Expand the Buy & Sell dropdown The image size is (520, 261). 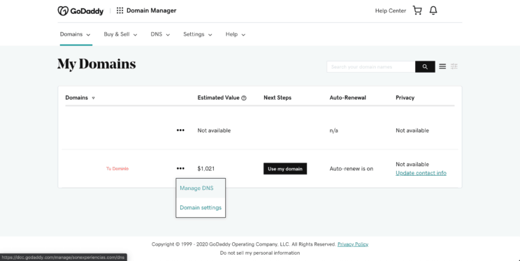click(x=120, y=34)
